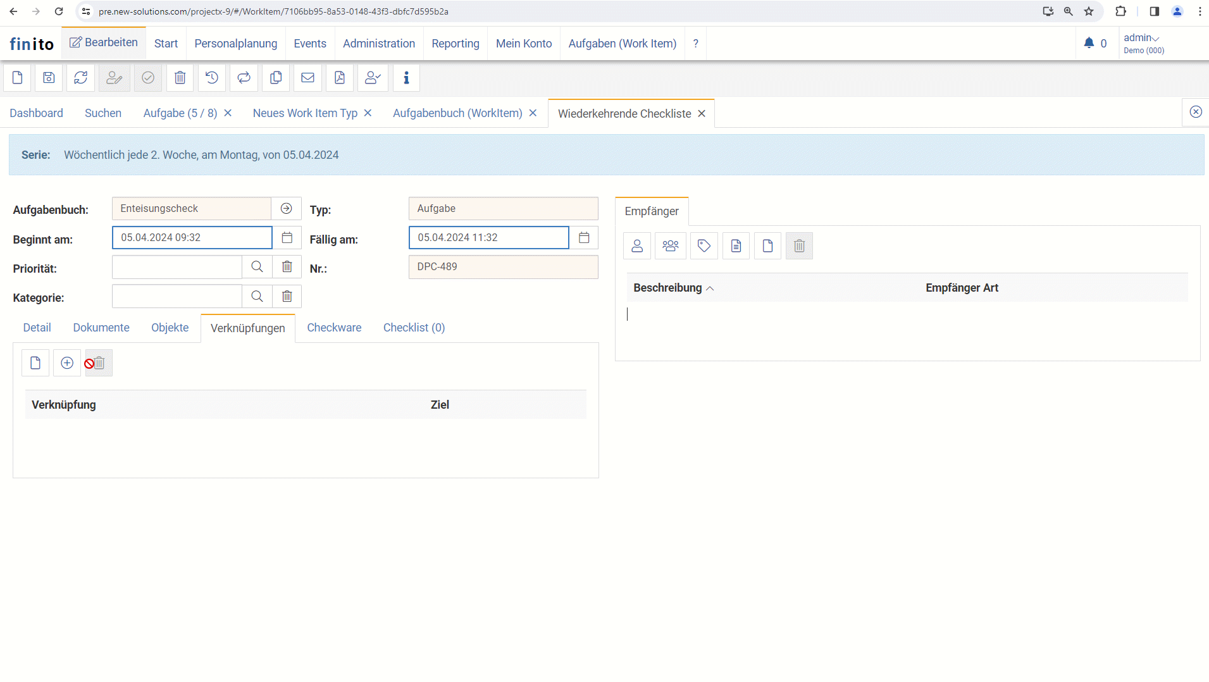Open the Info icon in toolbar
1209x682 pixels.
click(406, 78)
